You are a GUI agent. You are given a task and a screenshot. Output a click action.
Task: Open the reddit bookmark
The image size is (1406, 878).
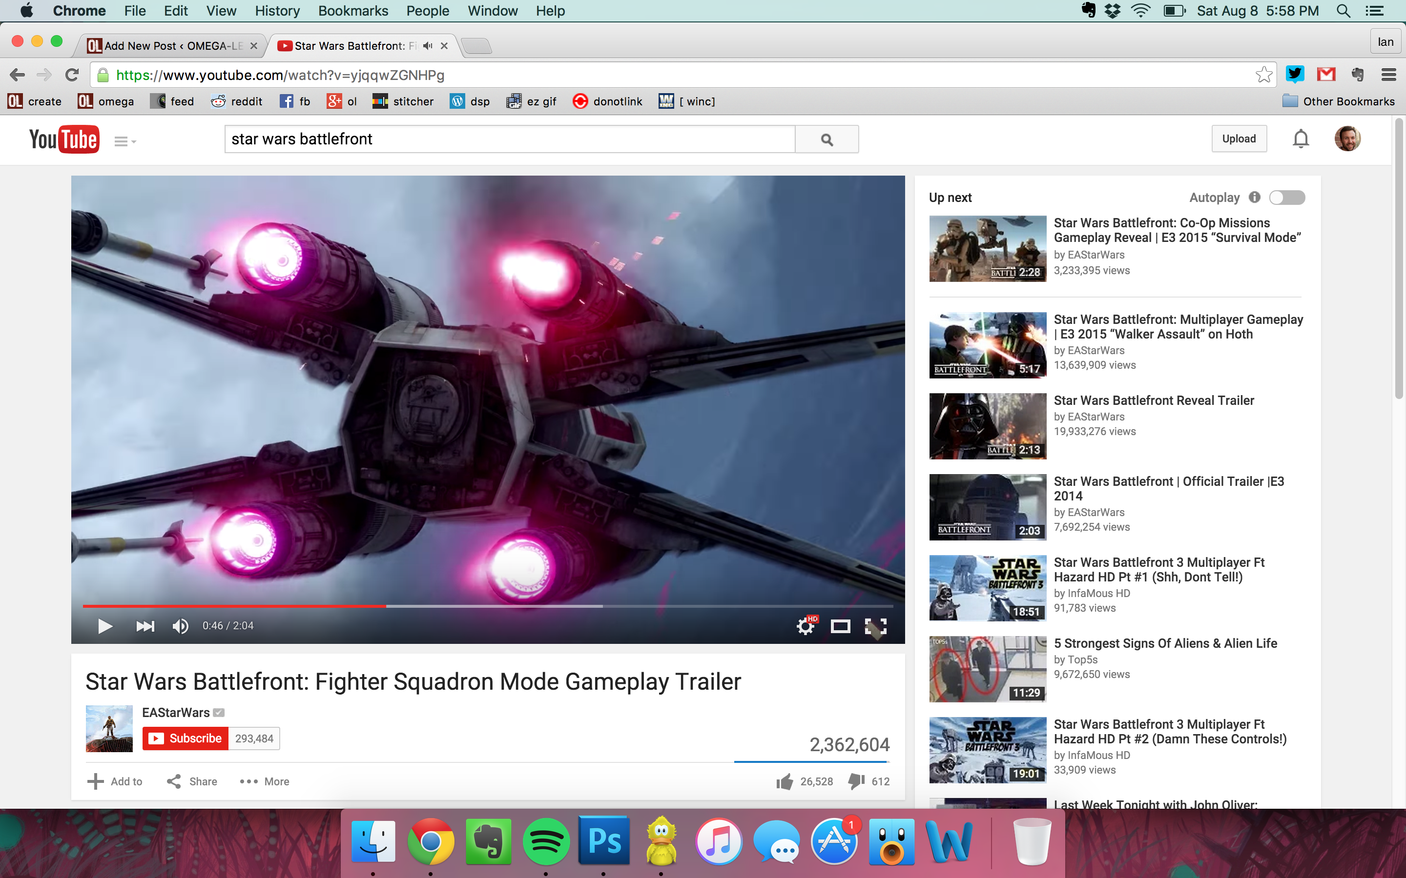pyautogui.click(x=236, y=101)
